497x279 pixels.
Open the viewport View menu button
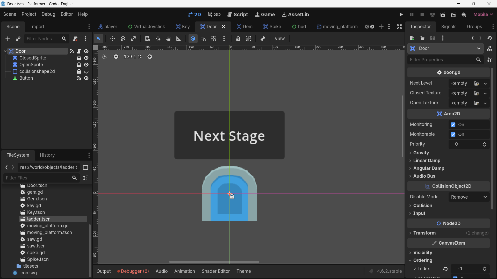coord(279,39)
